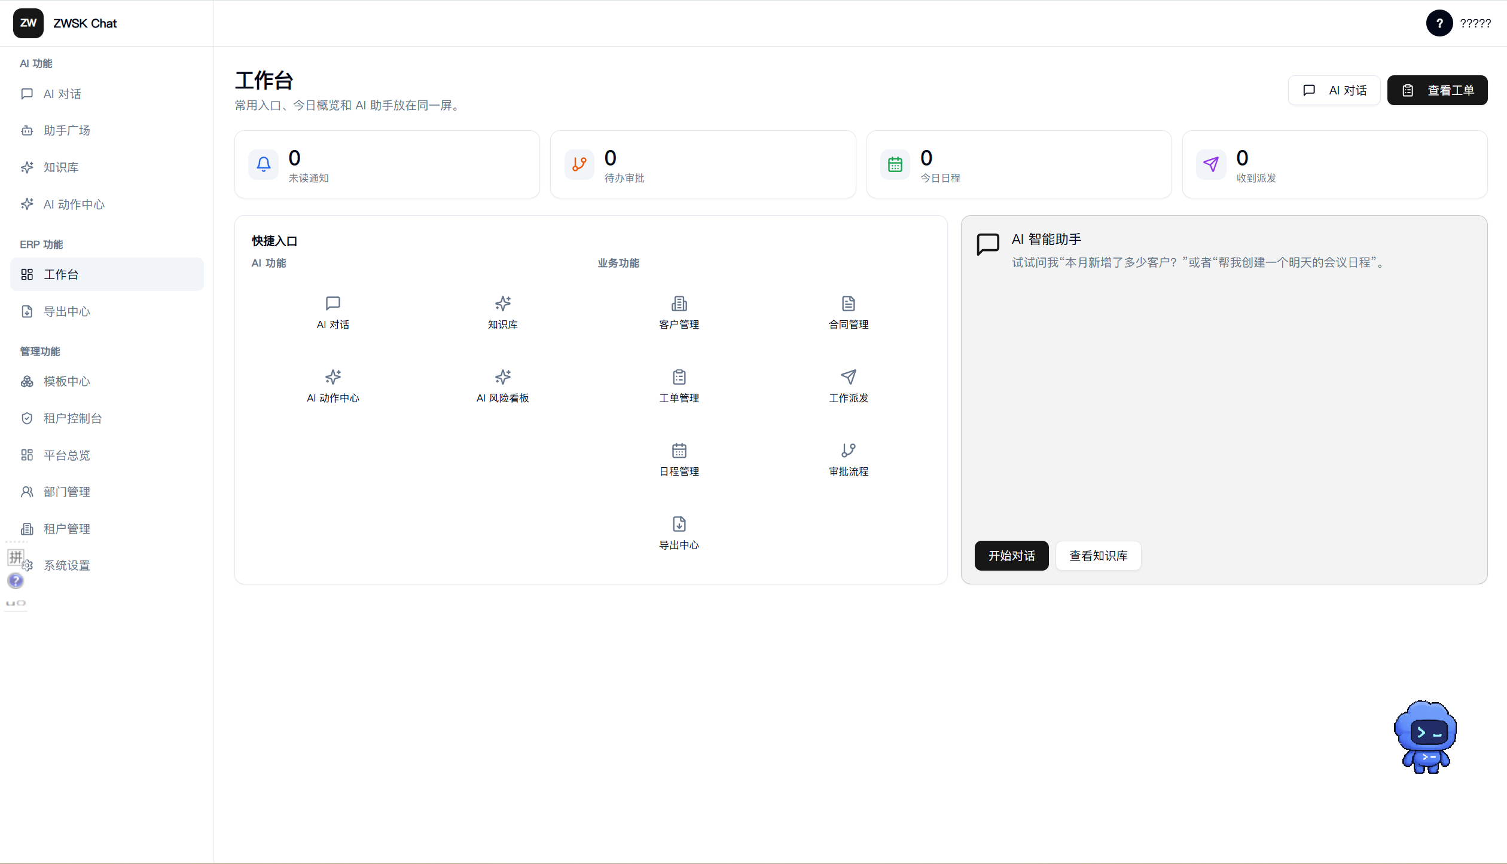Click the bell icon for 未读通知
The height and width of the screenshot is (864, 1507).
[x=263, y=164]
